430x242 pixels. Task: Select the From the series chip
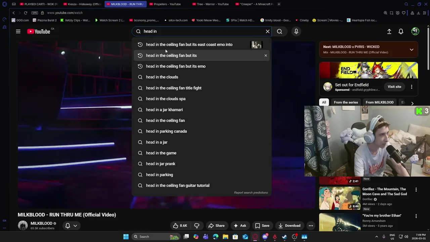[346, 102]
